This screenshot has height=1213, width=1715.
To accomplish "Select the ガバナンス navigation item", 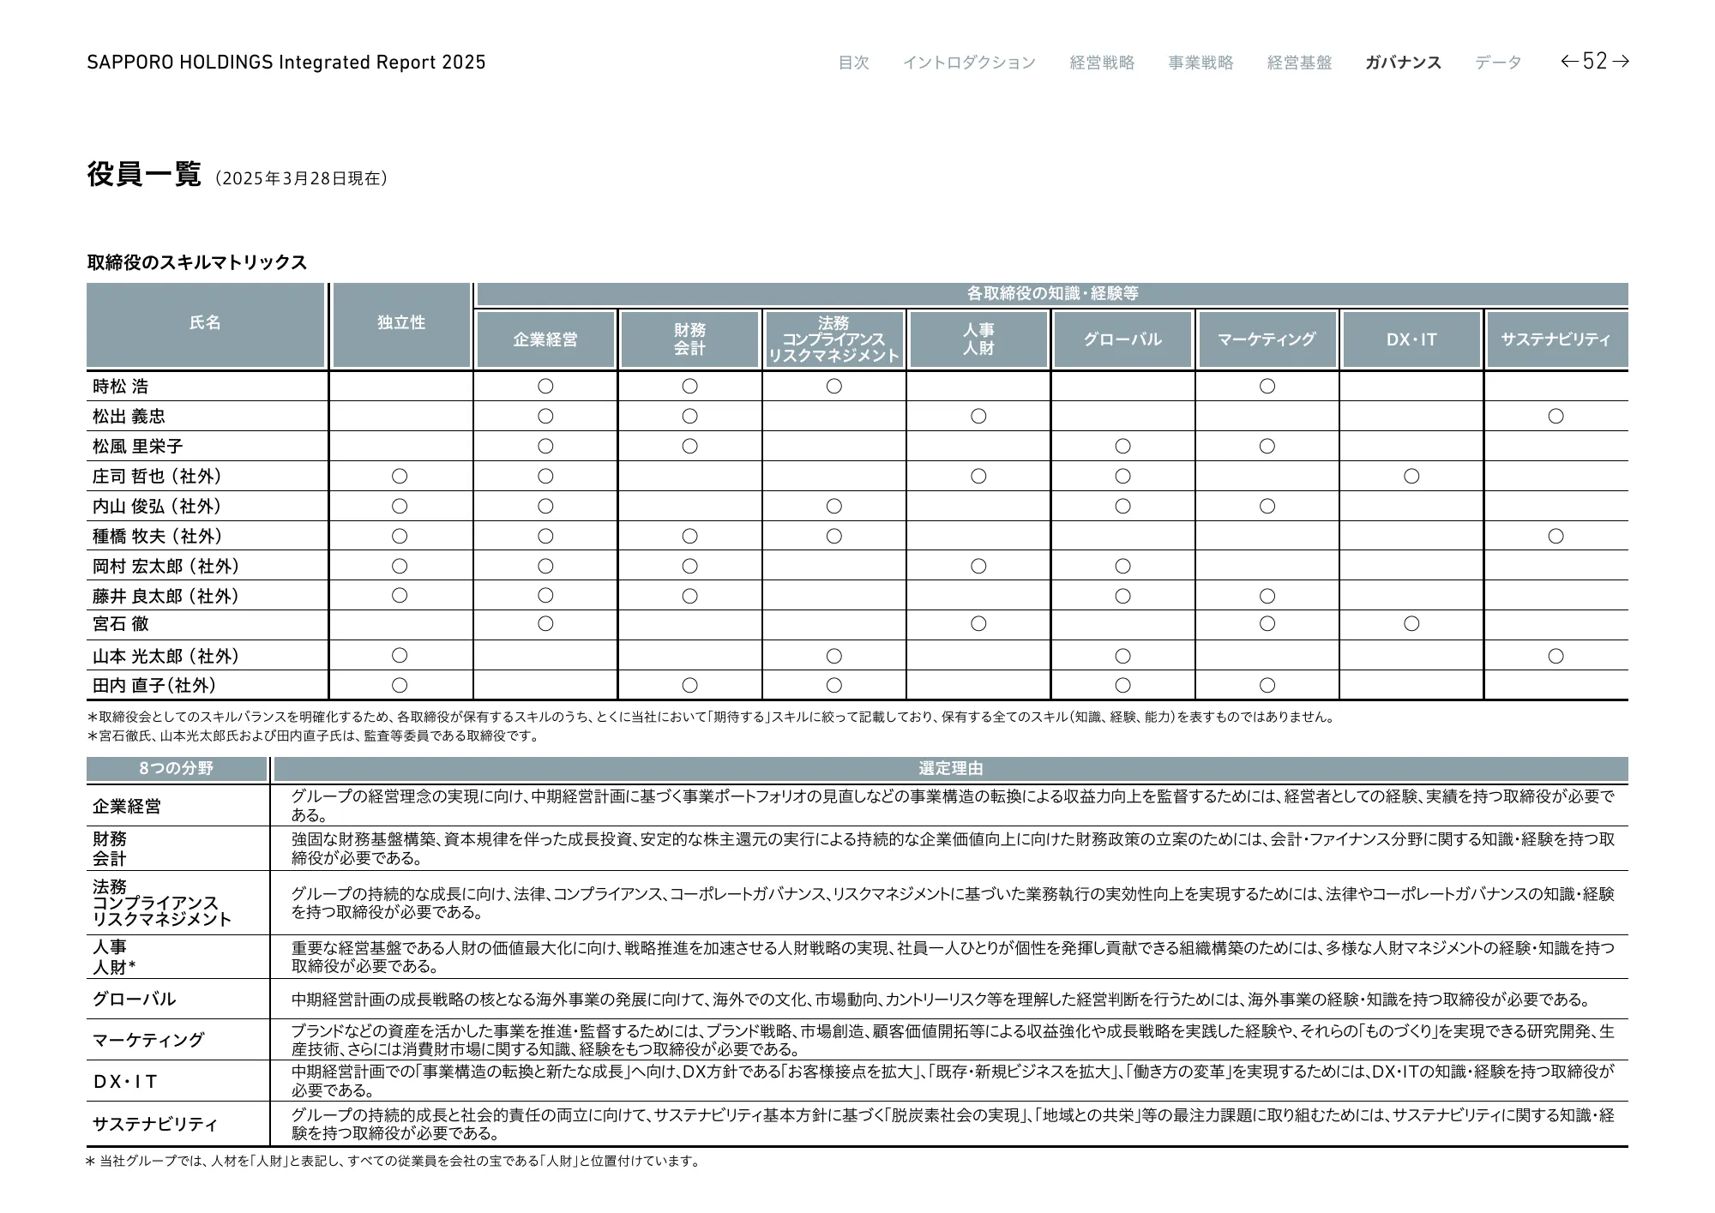I will coord(1403,63).
